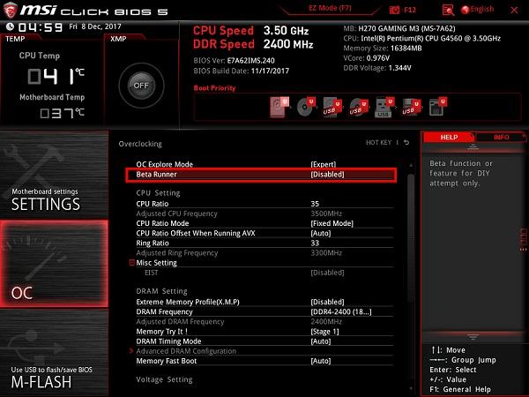Change Memory Try It! [Stage 1]
Image resolution: width=529 pixels, height=397 pixels.
tap(324, 332)
